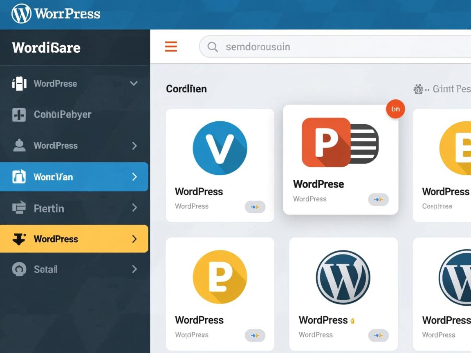Open the orange hamburger menu
Screen dimensions: 471x353
click(x=171, y=47)
